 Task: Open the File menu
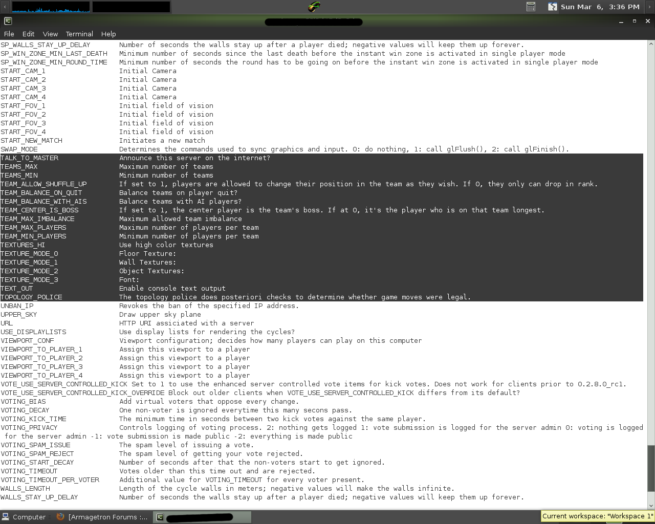[x=9, y=34]
